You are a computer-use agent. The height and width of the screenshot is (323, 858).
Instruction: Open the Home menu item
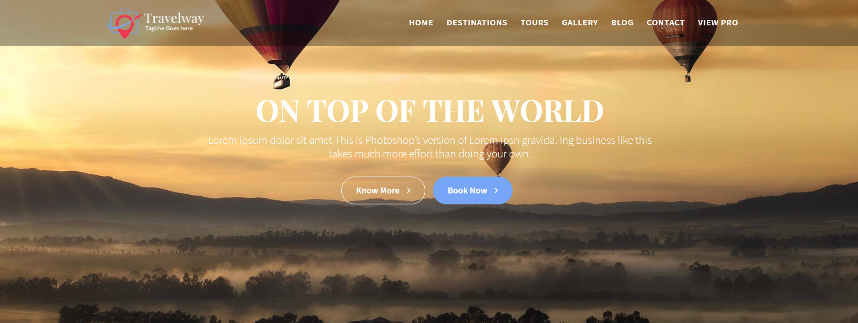pyautogui.click(x=421, y=23)
